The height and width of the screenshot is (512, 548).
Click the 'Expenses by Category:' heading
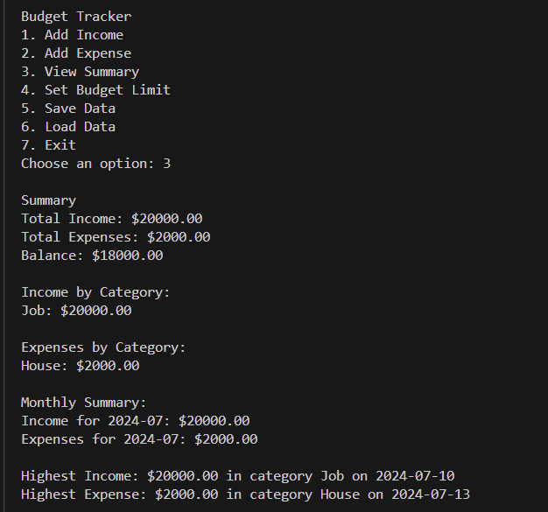103,347
